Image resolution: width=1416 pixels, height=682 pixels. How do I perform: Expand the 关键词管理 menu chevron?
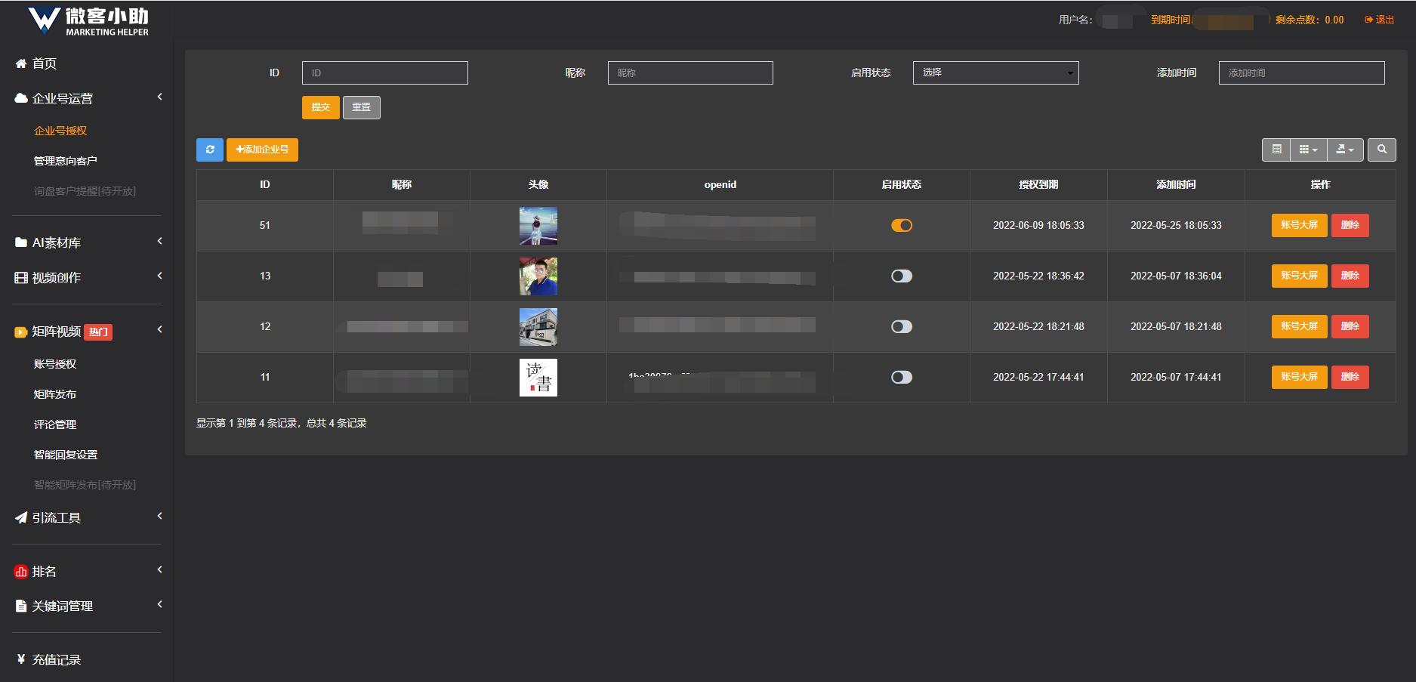point(159,604)
